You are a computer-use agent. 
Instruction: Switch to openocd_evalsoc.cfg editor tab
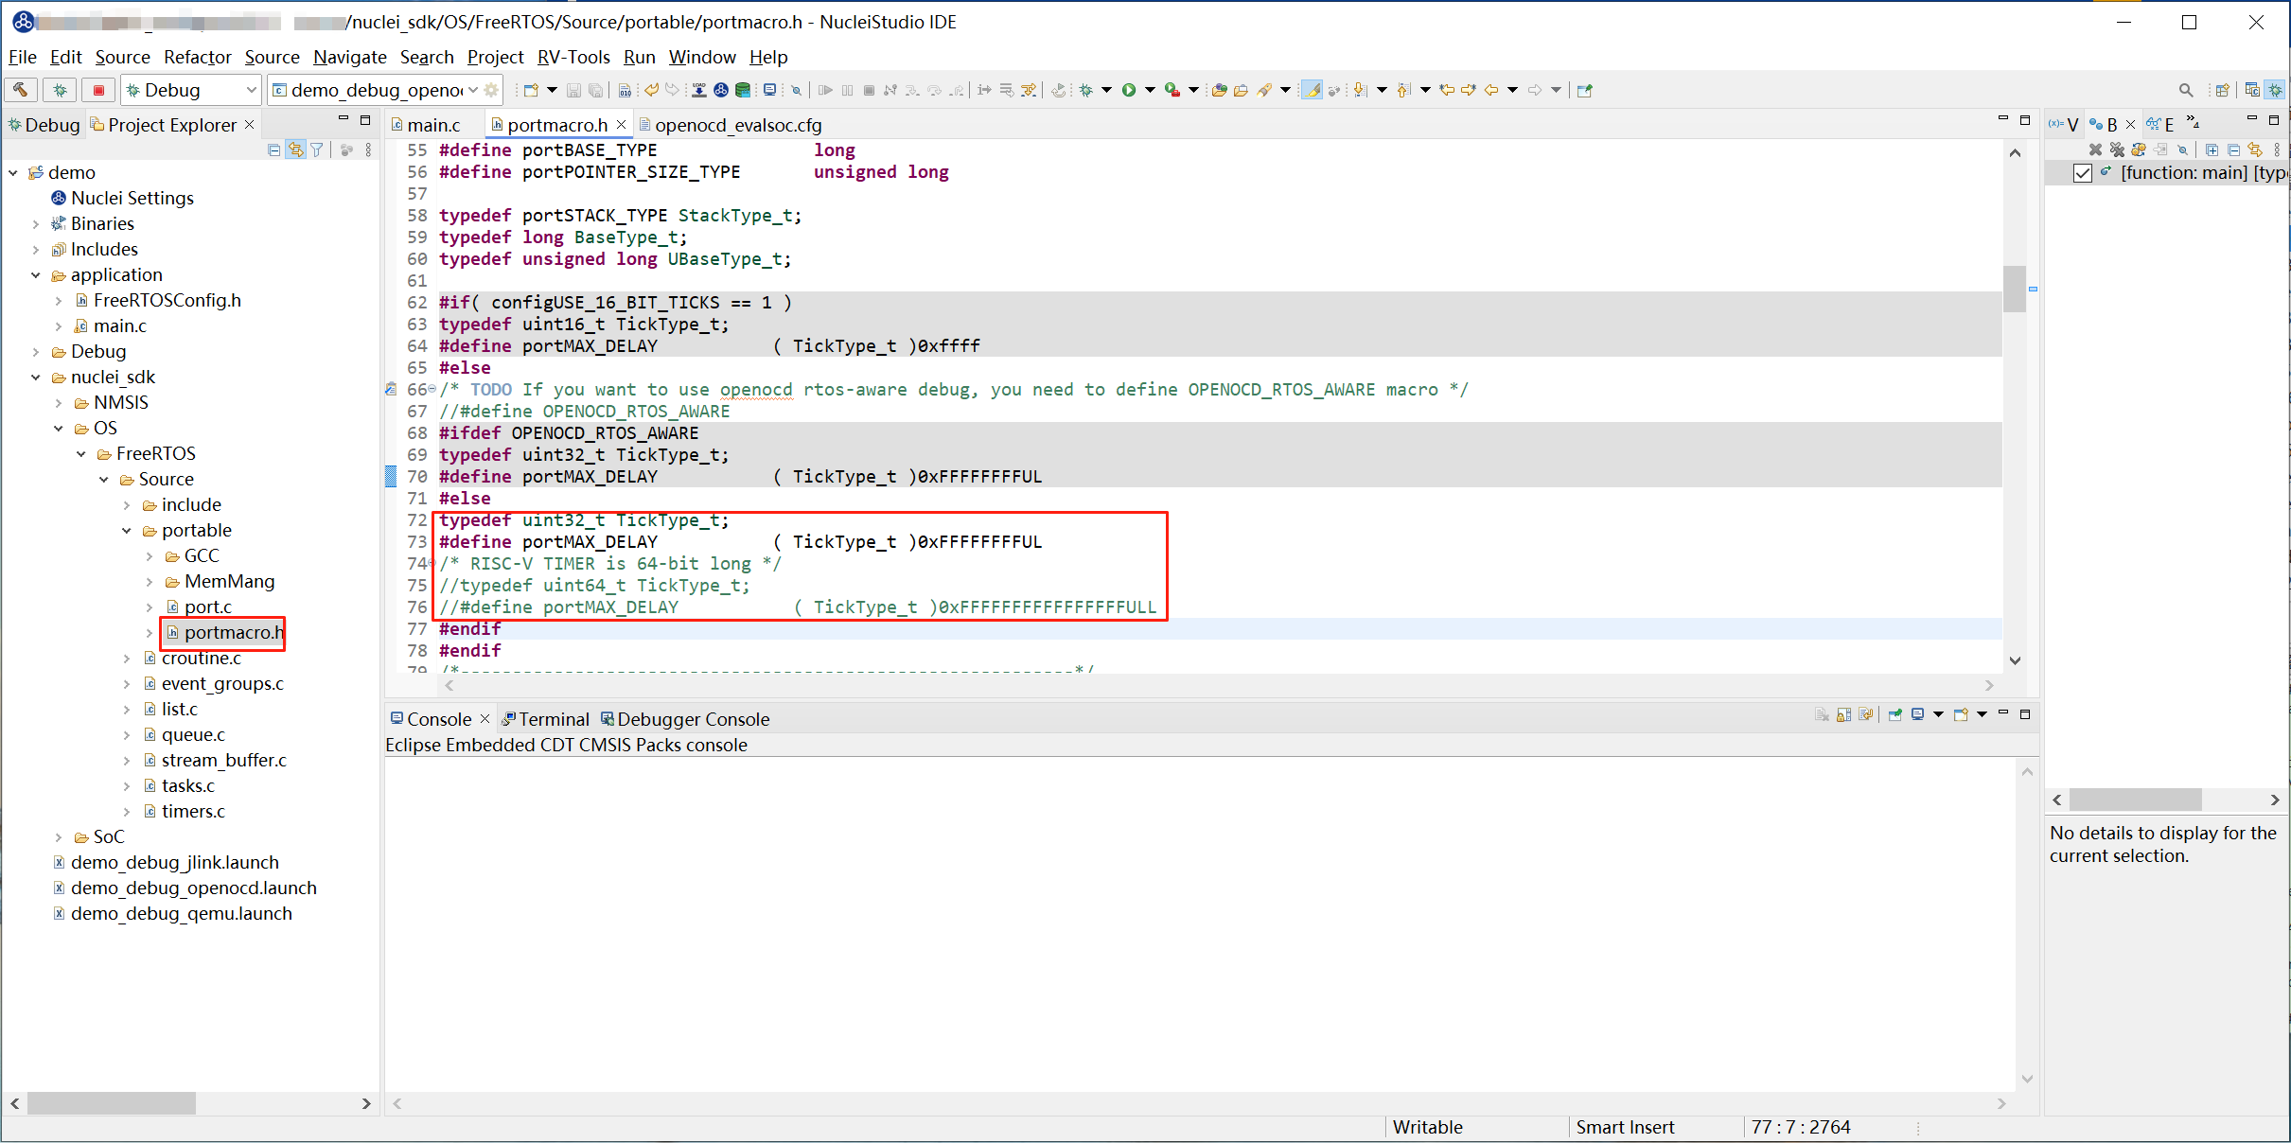[731, 125]
